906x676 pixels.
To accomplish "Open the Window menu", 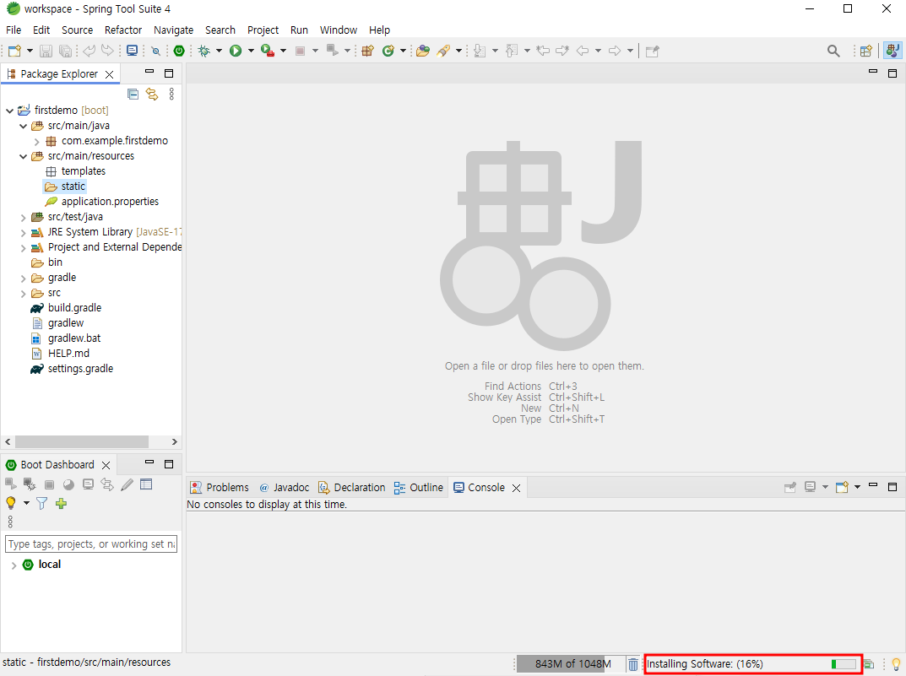I will (x=339, y=30).
